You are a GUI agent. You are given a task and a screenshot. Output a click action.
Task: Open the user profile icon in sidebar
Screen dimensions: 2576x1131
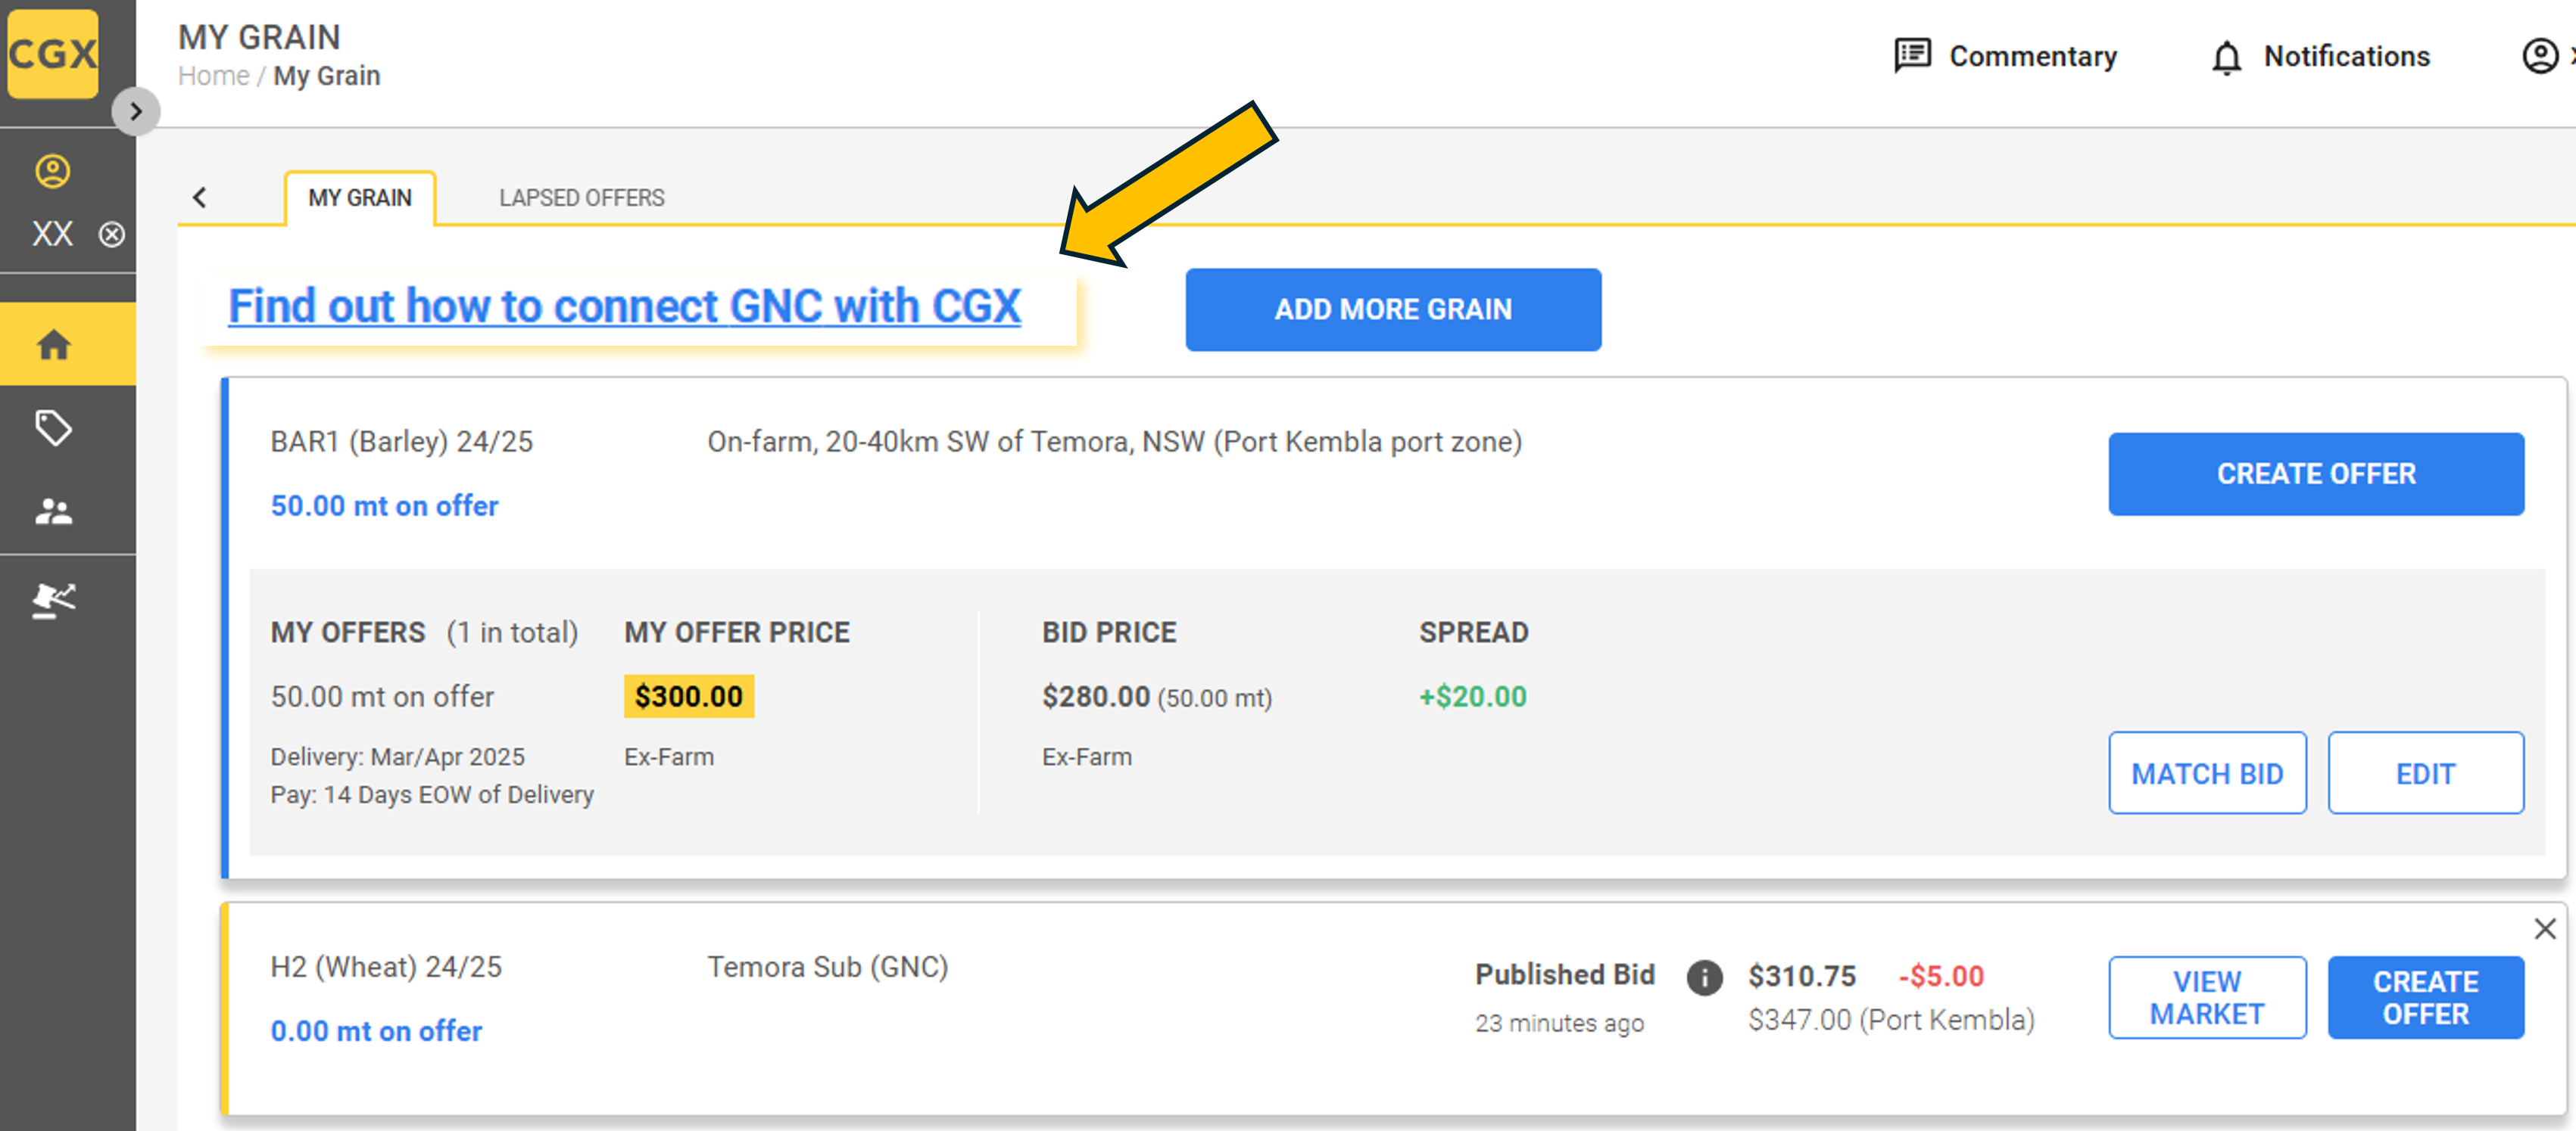[x=53, y=171]
